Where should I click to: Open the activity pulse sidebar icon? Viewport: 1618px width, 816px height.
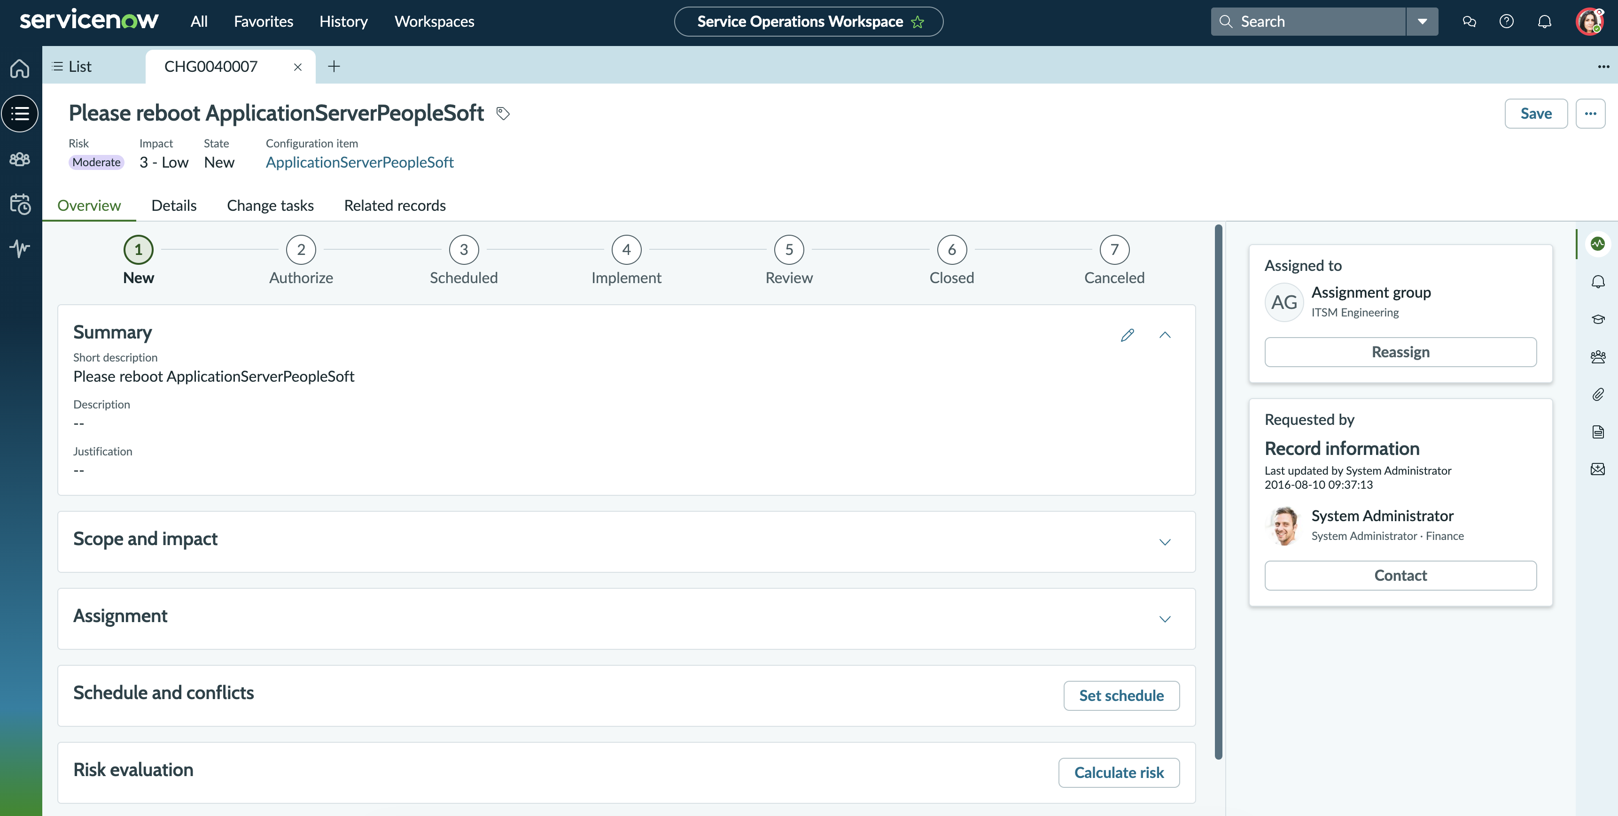(x=20, y=248)
